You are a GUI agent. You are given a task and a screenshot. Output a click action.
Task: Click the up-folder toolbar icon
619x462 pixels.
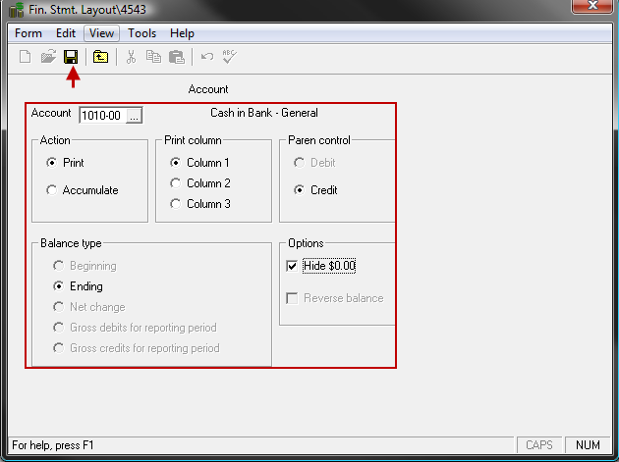pyautogui.click(x=100, y=57)
